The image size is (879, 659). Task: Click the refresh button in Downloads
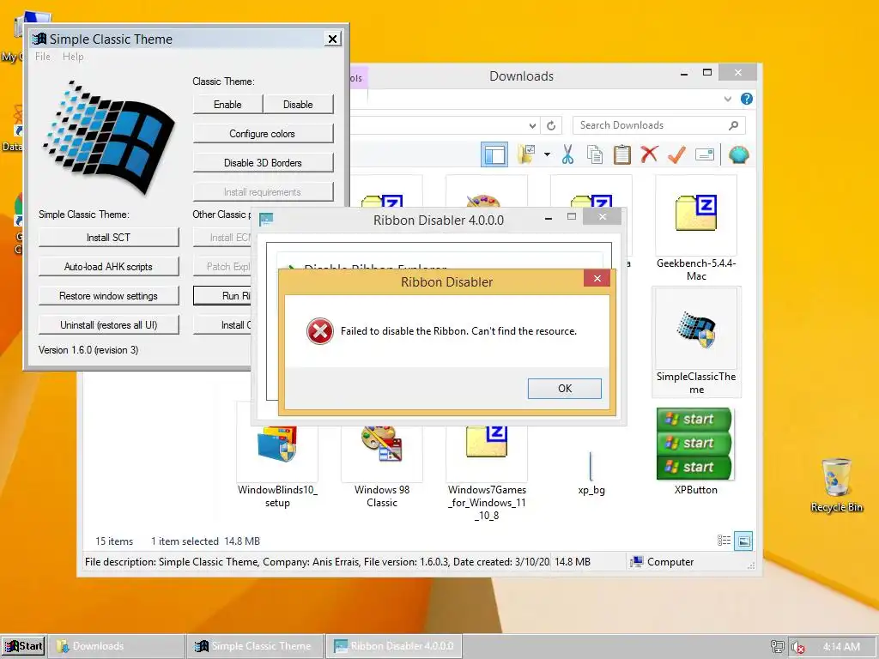[551, 125]
